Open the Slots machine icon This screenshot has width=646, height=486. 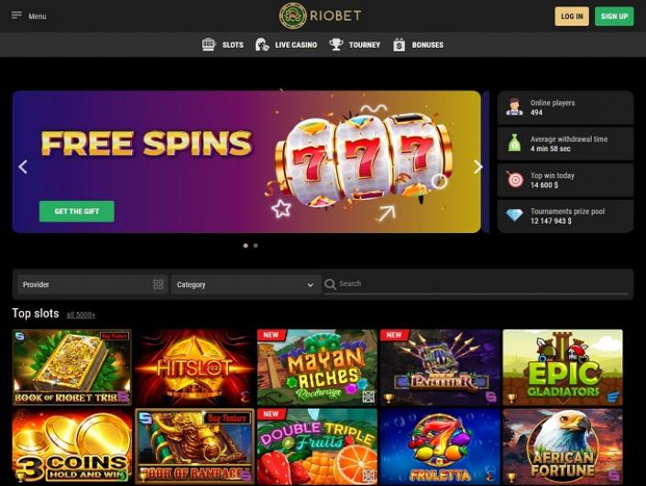click(209, 45)
